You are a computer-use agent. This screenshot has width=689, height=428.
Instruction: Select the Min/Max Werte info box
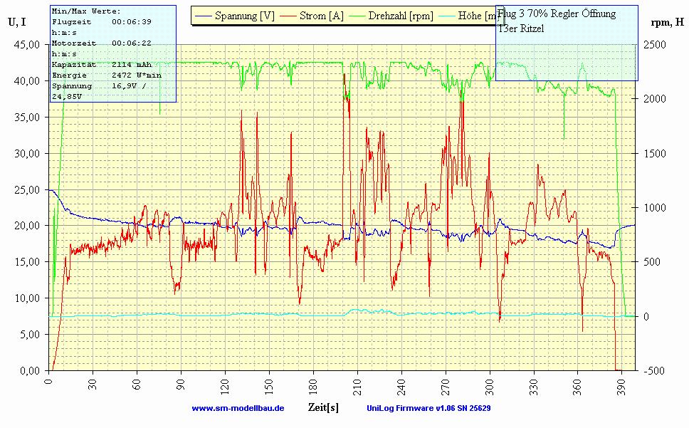(112, 53)
